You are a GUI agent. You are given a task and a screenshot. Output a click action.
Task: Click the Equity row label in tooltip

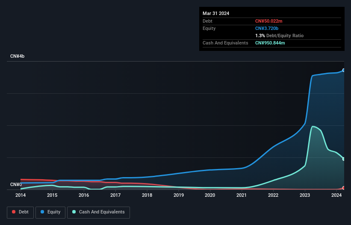(209, 28)
